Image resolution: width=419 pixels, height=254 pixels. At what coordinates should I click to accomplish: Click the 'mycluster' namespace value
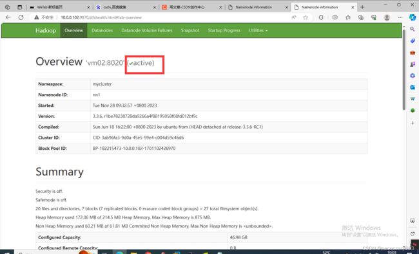pos(102,84)
